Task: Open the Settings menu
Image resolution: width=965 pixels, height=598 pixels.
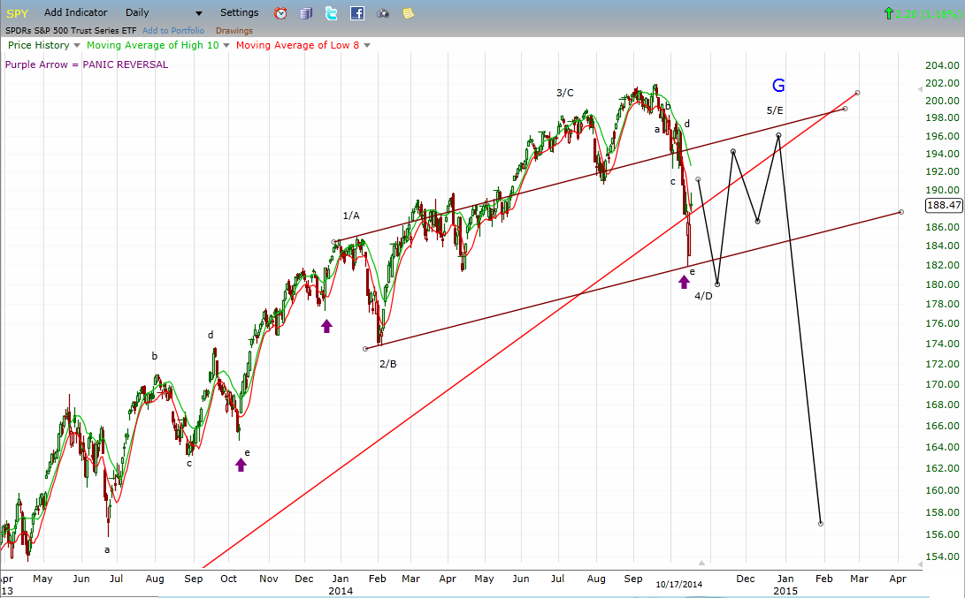Action: coord(240,13)
